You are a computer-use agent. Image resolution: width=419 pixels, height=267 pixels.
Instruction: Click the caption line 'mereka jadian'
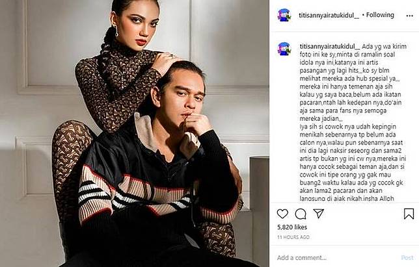click(321, 118)
